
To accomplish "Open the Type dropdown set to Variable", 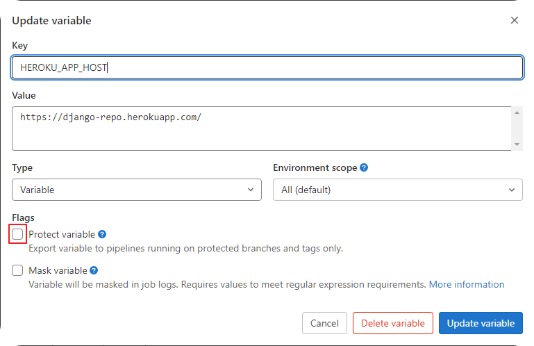I will 137,190.
